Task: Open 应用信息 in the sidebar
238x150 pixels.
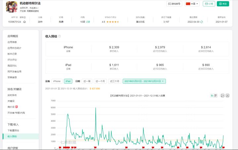Action: pyautogui.click(x=12, y=42)
